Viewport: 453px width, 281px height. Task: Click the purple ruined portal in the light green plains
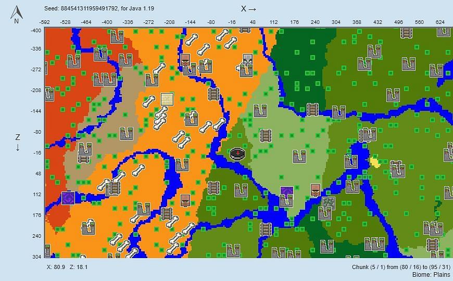click(x=287, y=191)
